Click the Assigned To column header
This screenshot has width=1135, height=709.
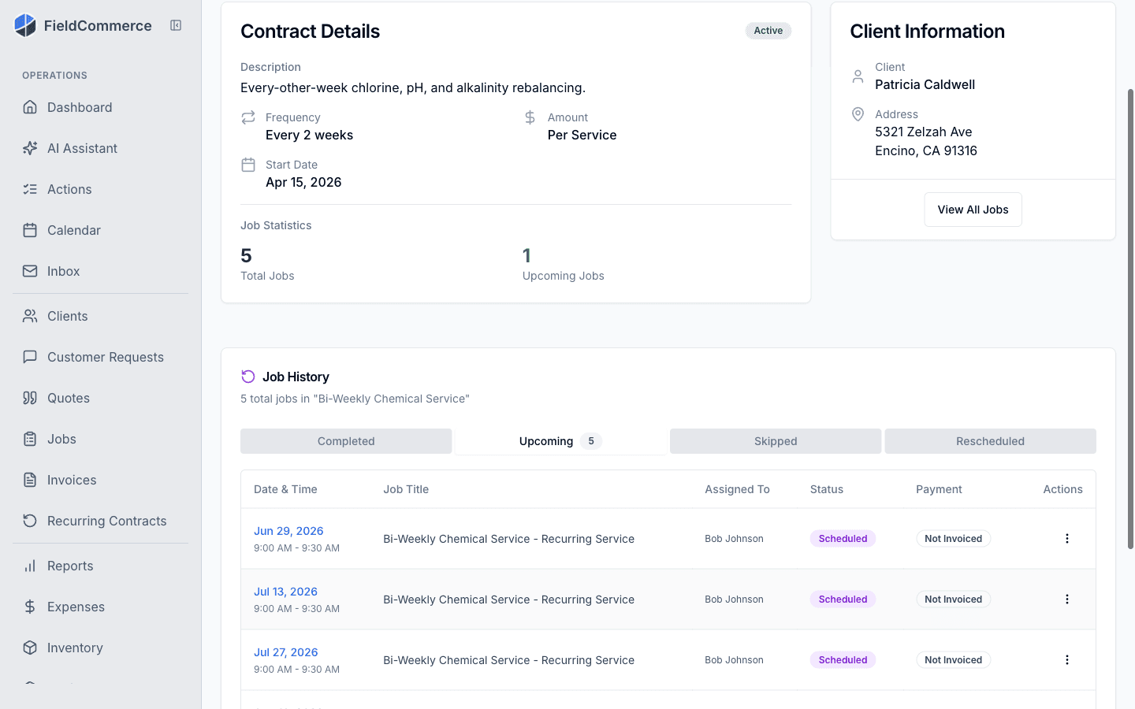point(737,489)
